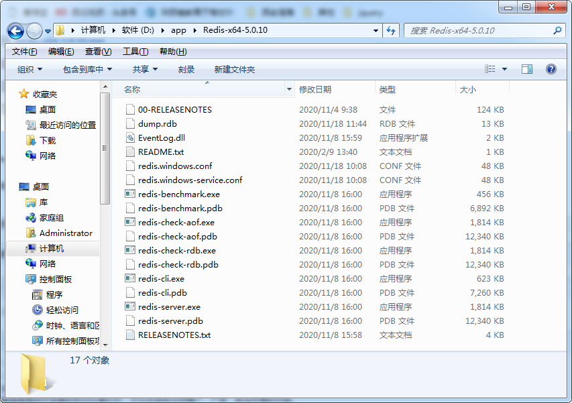Select the file name redis.windows-service.conf
Screen dimensions: 572x403
tap(190, 180)
